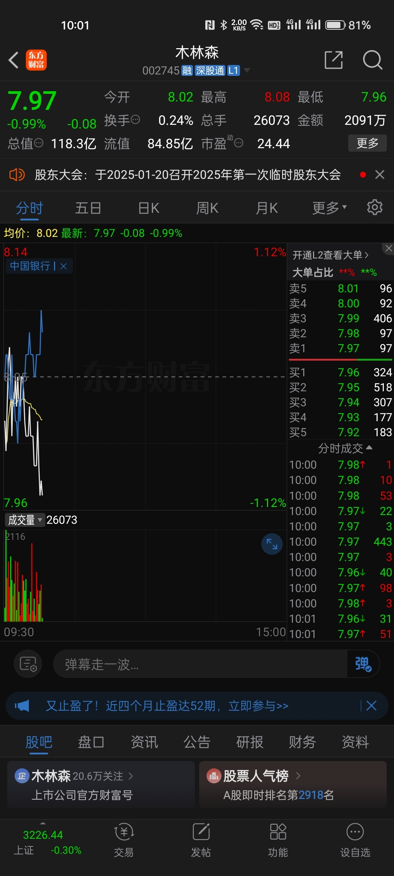Tap the 设自选 watchlist icon
Image resolution: width=394 pixels, height=876 pixels.
click(x=355, y=841)
